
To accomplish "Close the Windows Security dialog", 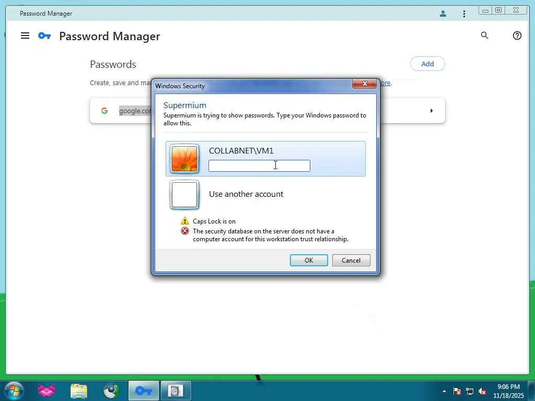I will click(364, 84).
